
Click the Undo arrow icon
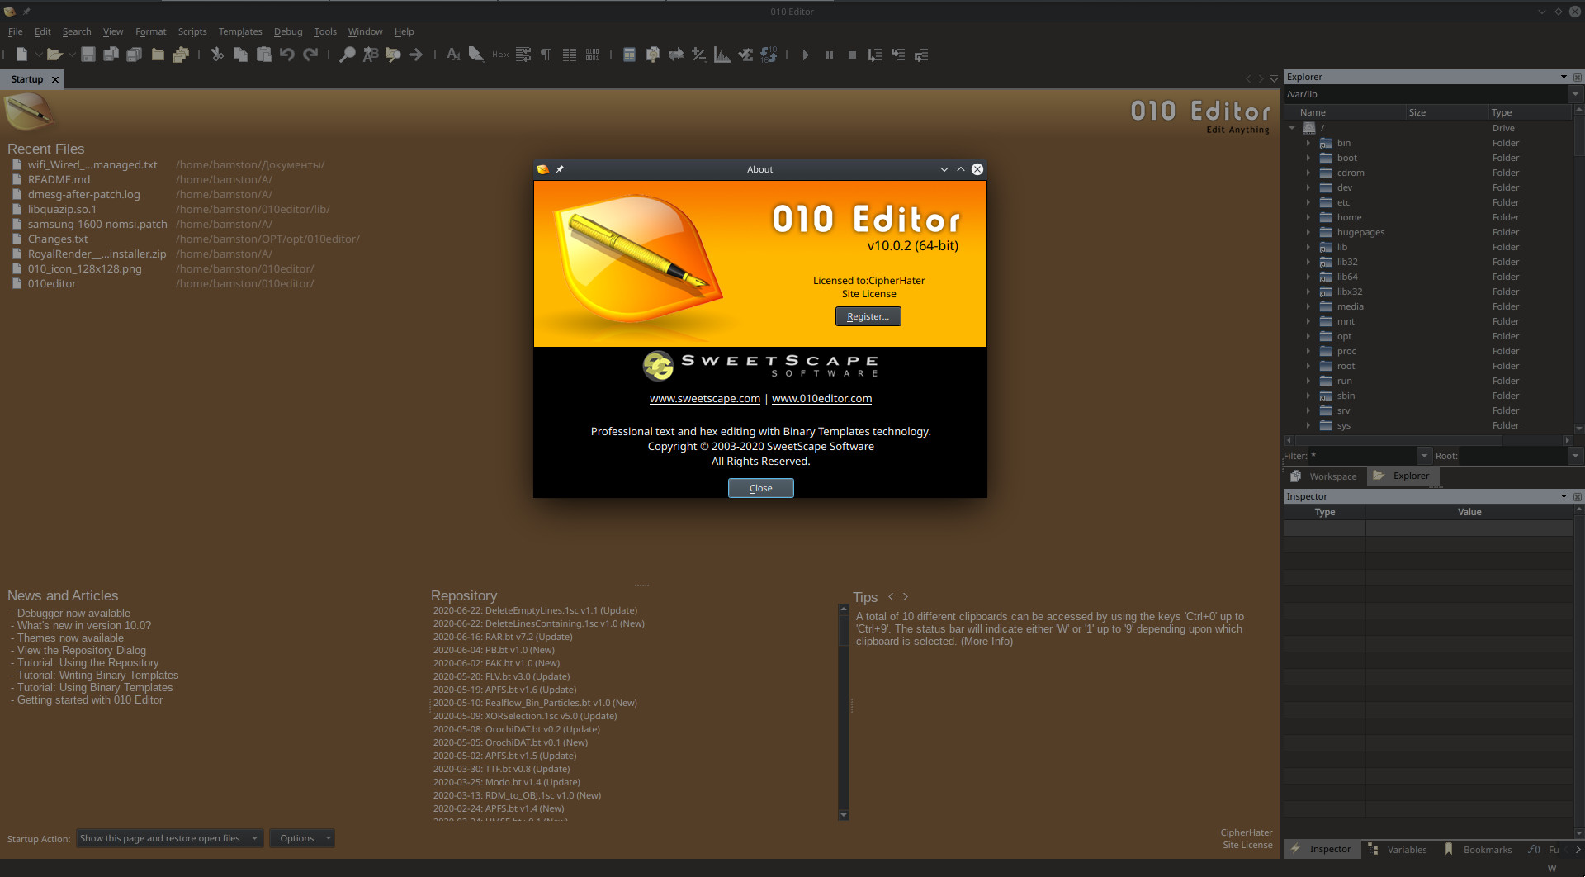[286, 55]
